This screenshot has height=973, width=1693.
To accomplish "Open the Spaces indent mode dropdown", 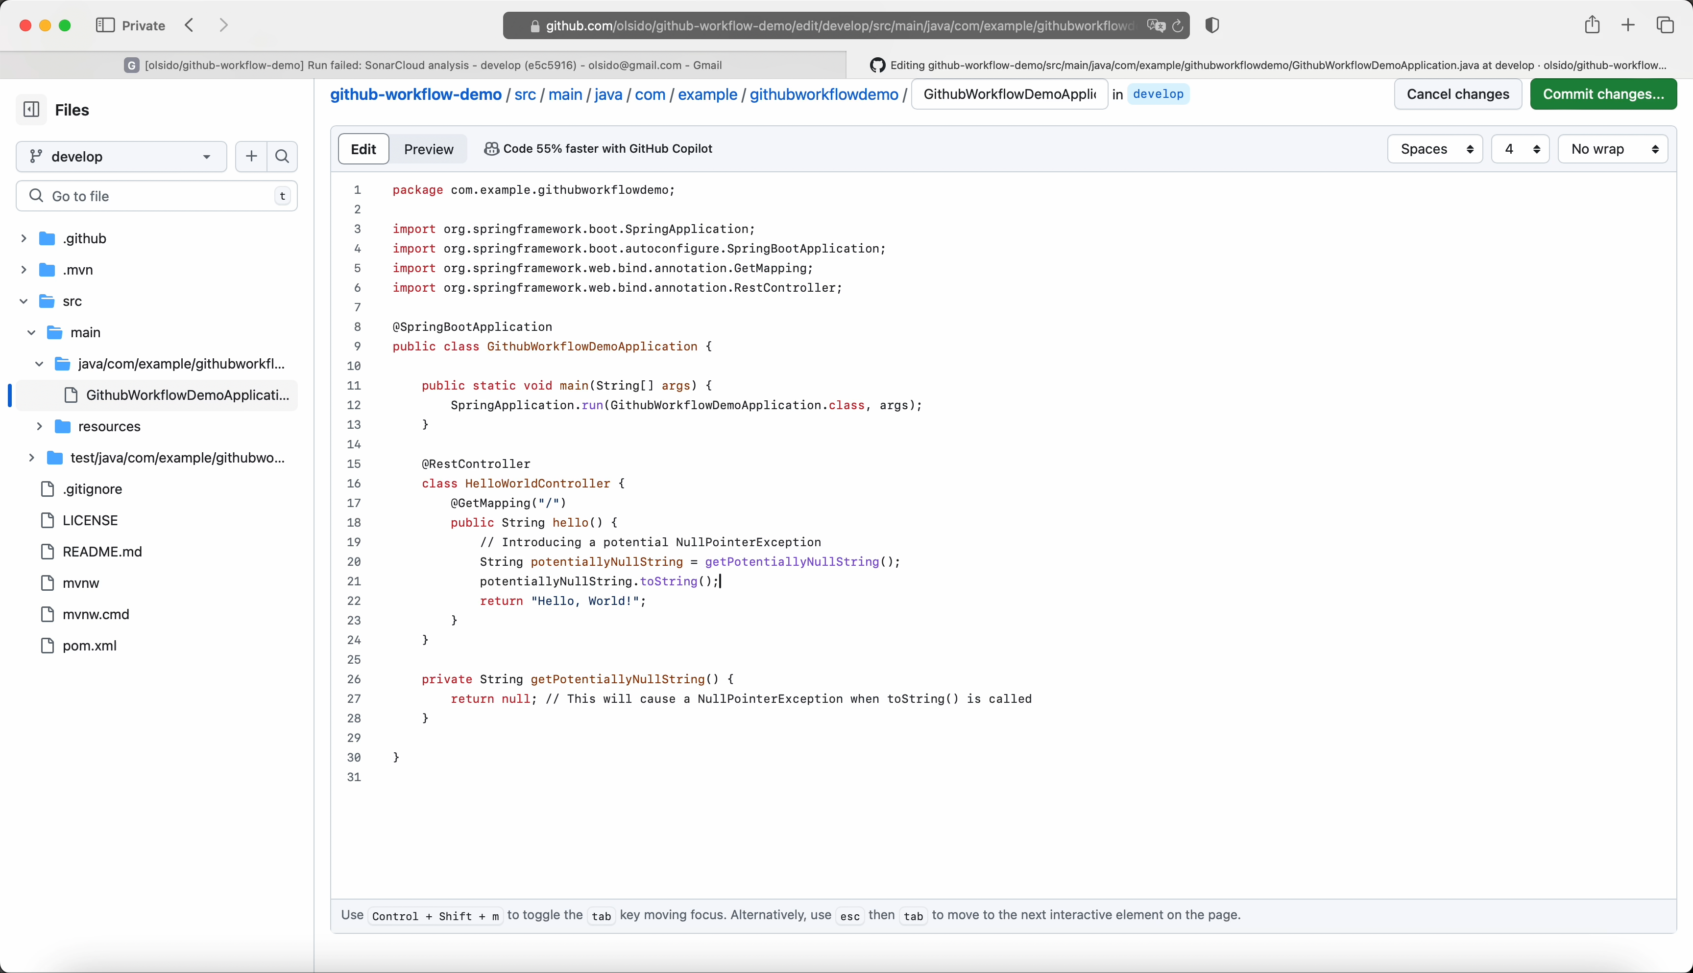I will (x=1435, y=149).
